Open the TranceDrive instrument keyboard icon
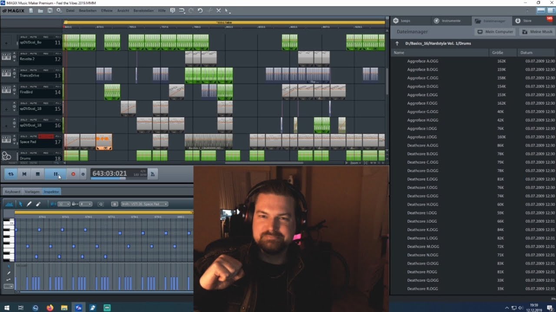 coord(6,73)
